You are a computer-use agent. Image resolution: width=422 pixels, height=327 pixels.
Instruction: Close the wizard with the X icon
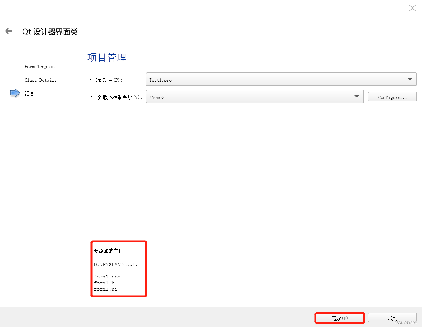click(x=412, y=8)
